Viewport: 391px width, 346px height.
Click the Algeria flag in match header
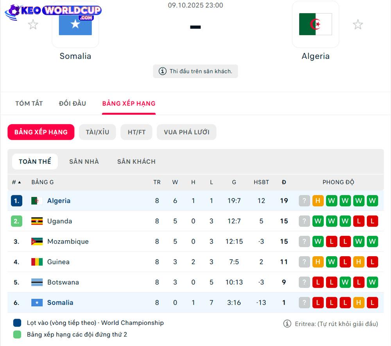coord(316,24)
